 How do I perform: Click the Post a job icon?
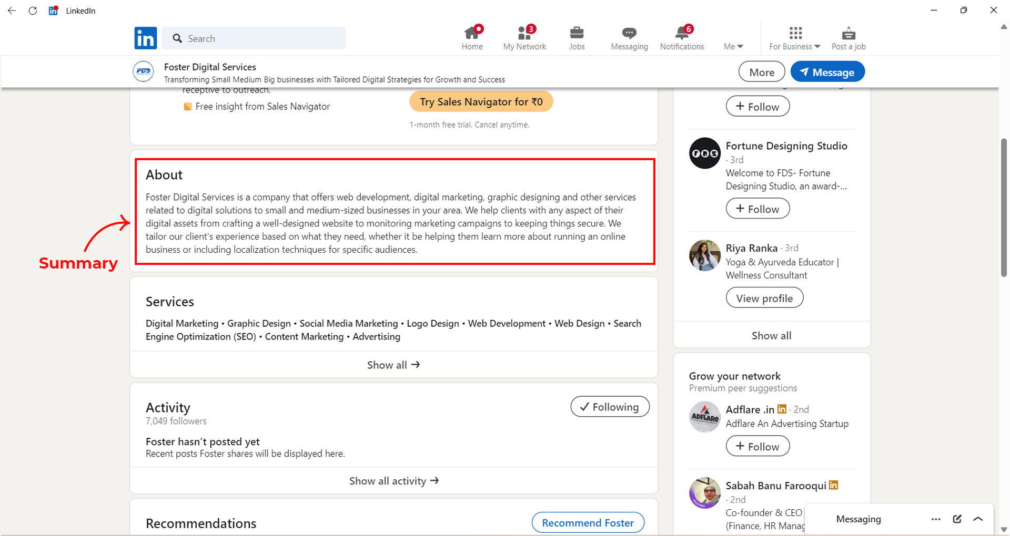tap(849, 33)
